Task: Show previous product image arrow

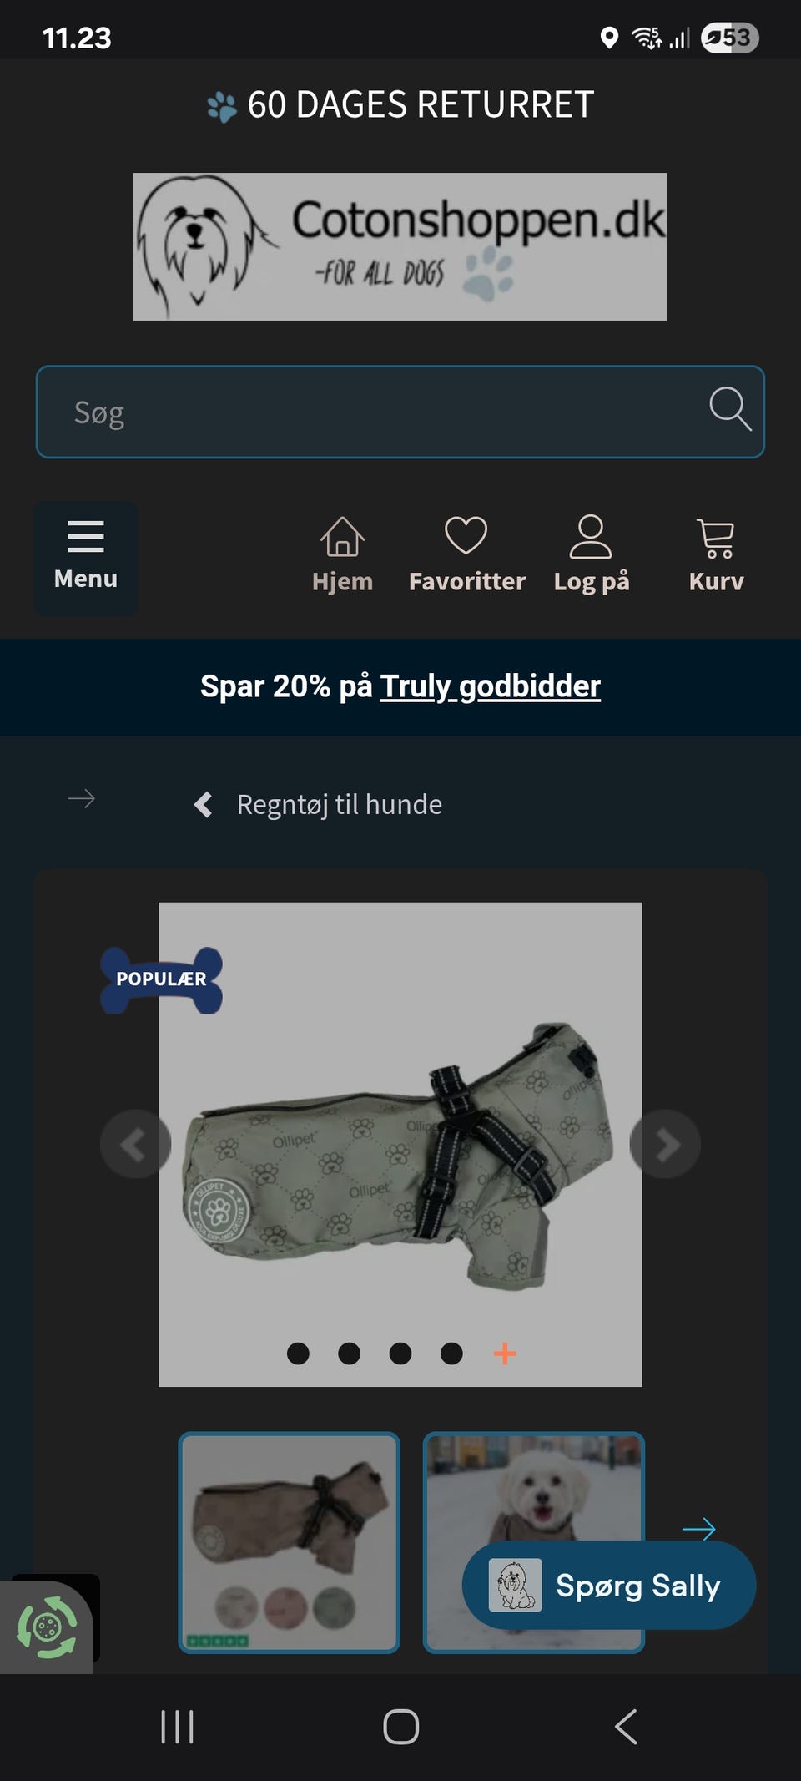Action: (x=135, y=1144)
